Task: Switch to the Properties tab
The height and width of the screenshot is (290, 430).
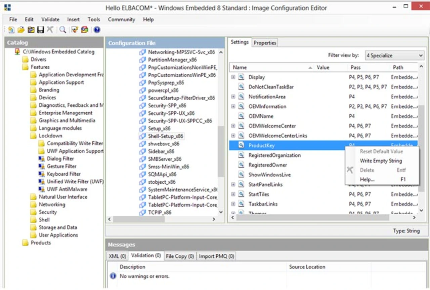Action: coord(265,43)
